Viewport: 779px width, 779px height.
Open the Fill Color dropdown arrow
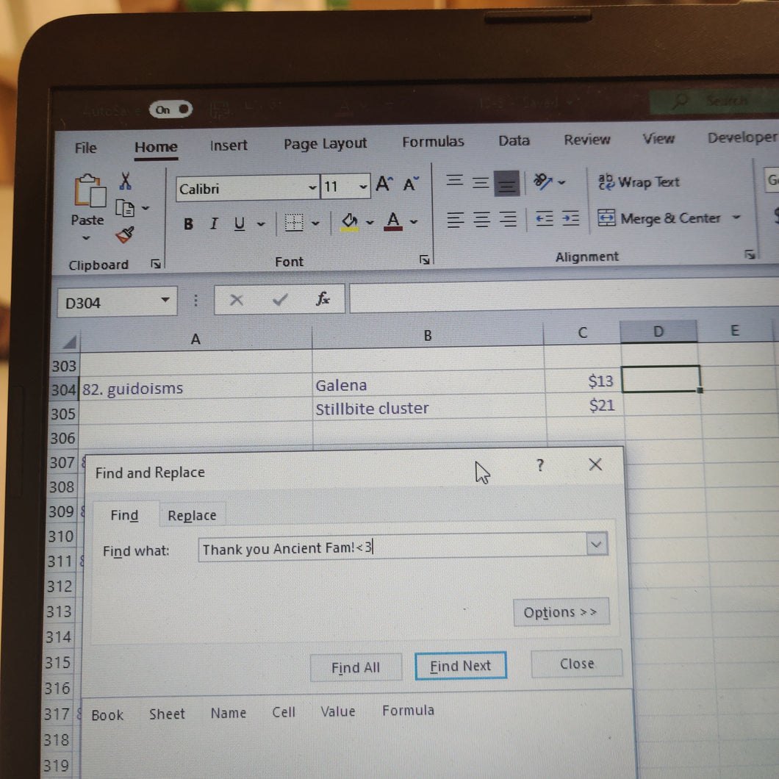(x=370, y=222)
